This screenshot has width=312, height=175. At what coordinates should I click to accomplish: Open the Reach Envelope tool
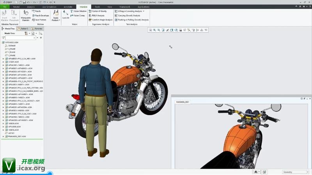click(41, 16)
